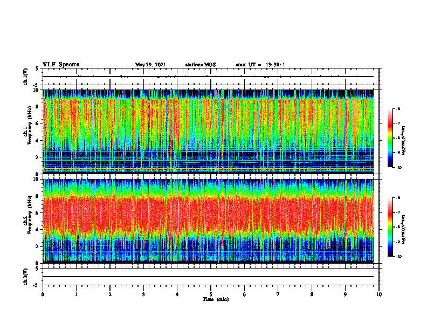Image resolution: width=427 pixels, height=330 pixels.
Task: Click the time axis tick label '0'
Action: point(43,294)
